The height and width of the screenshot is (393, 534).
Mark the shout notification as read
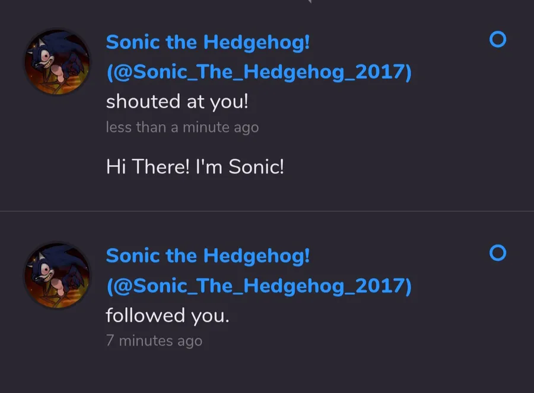pyautogui.click(x=497, y=40)
